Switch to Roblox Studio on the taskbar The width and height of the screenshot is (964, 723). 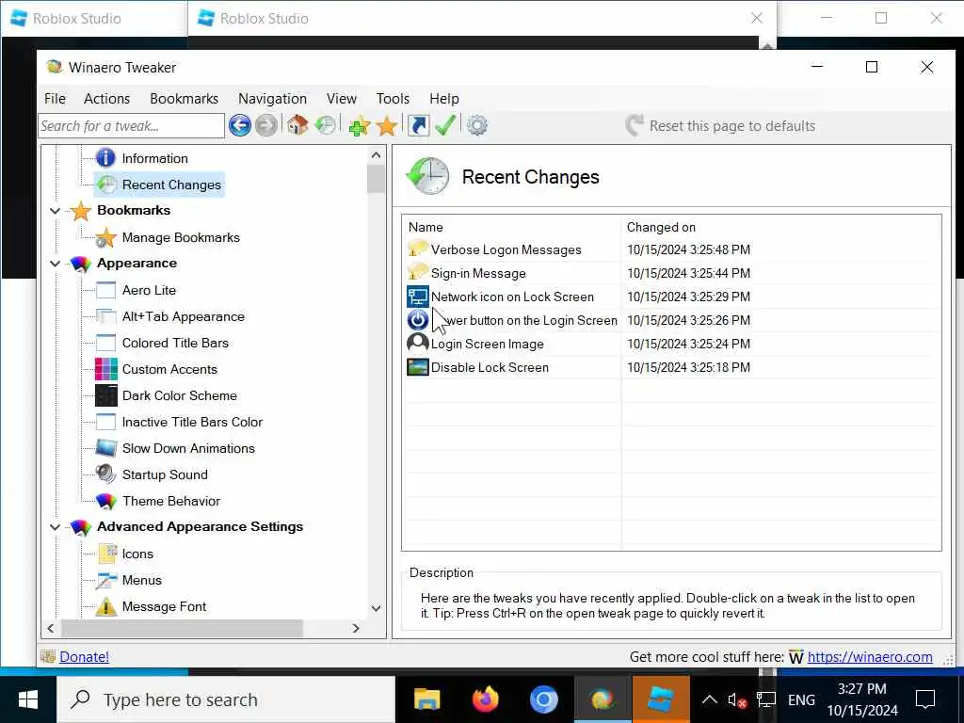pos(661,699)
